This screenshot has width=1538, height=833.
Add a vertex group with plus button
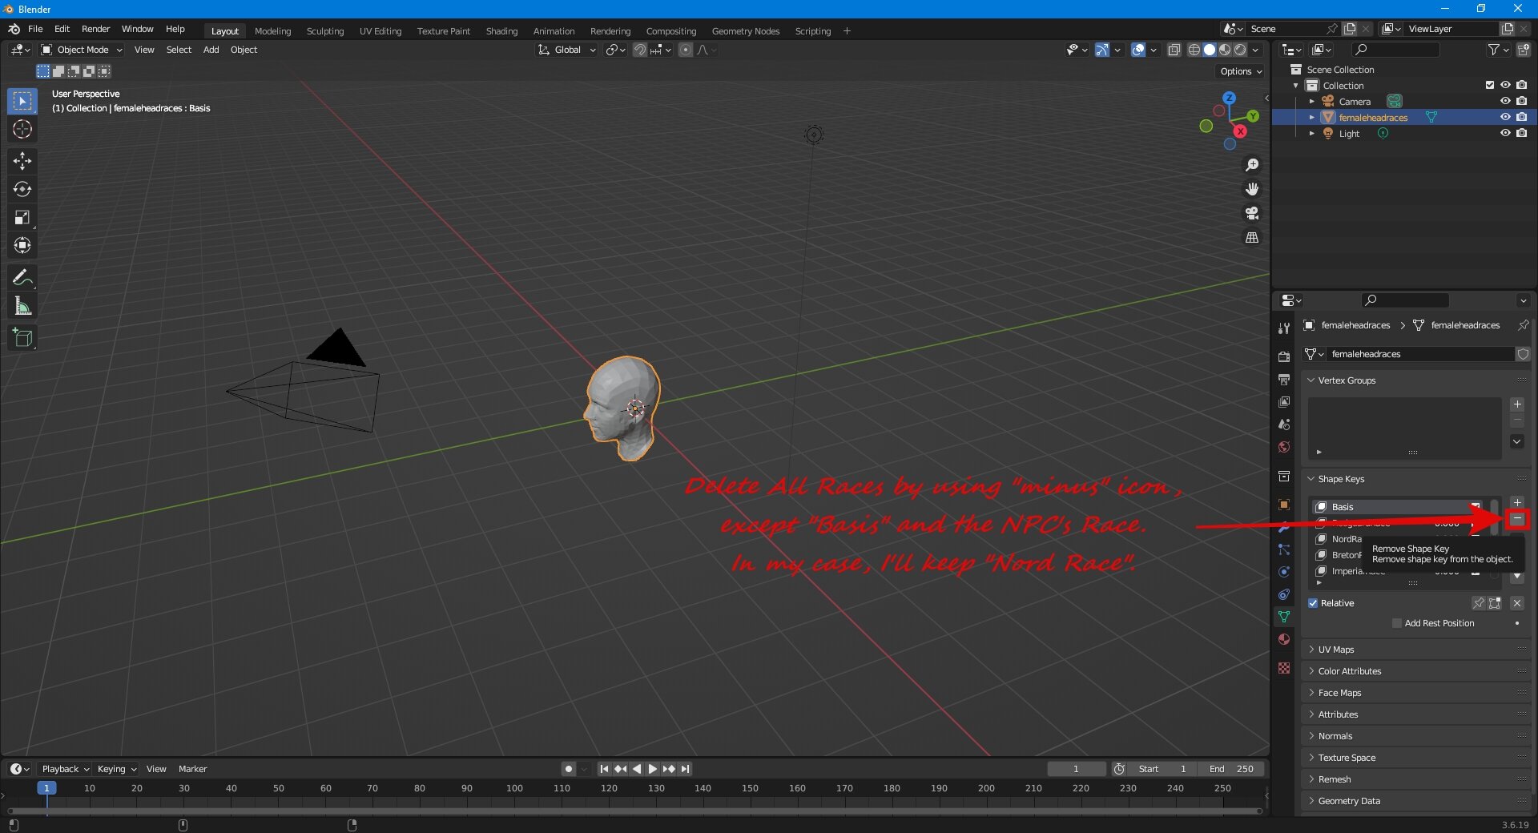[x=1517, y=404]
